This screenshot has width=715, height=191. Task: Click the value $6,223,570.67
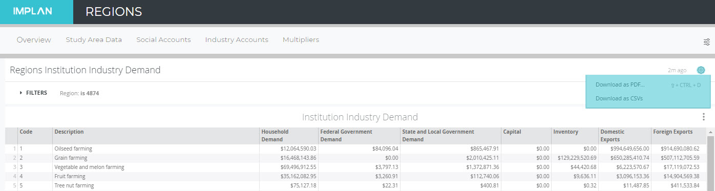tap(633, 167)
